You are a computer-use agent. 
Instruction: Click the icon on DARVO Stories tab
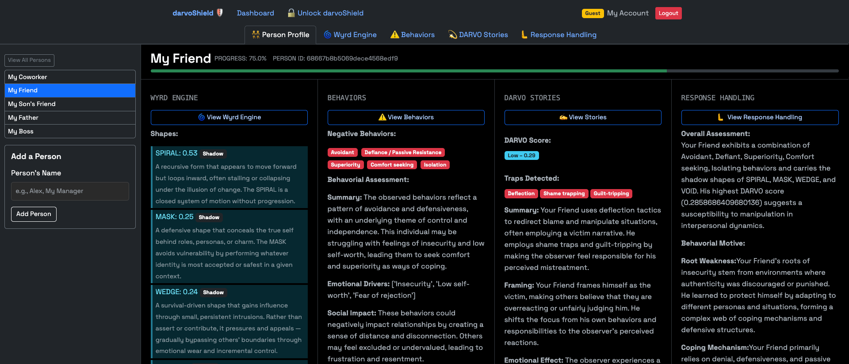pos(453,34)
